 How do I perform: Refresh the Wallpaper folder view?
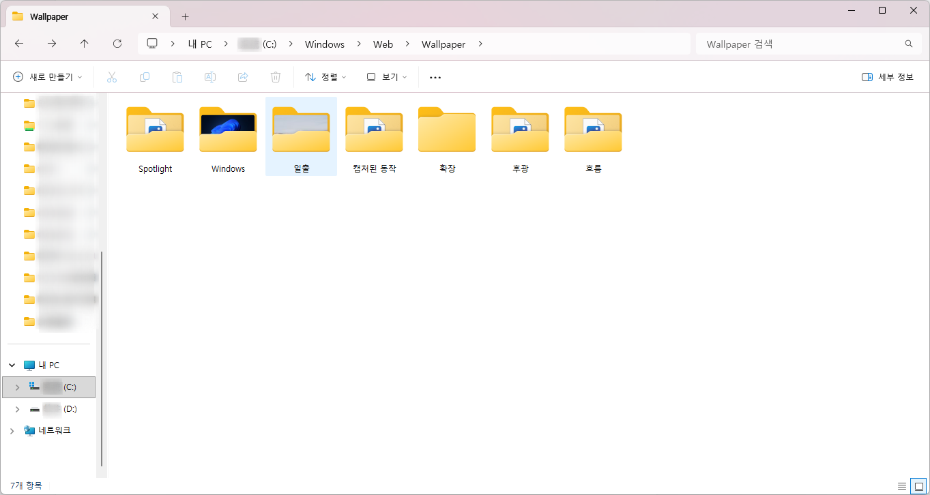(x=117, y=44)
